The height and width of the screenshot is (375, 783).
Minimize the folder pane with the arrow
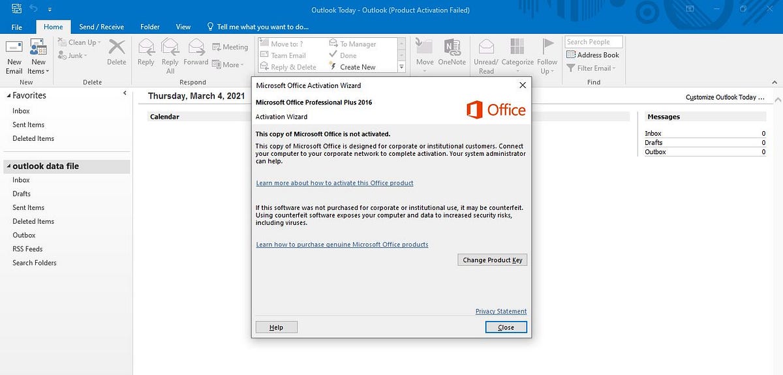[x=125, y=94]
